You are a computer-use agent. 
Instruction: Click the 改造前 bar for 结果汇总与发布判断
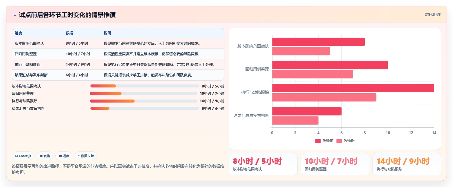tap(307, 111)
